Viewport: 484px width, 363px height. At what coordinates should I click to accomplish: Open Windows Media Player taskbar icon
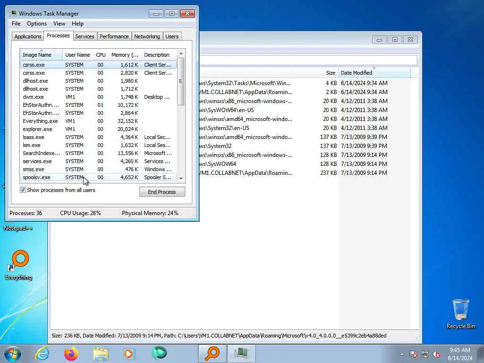(x=129, y=354)
